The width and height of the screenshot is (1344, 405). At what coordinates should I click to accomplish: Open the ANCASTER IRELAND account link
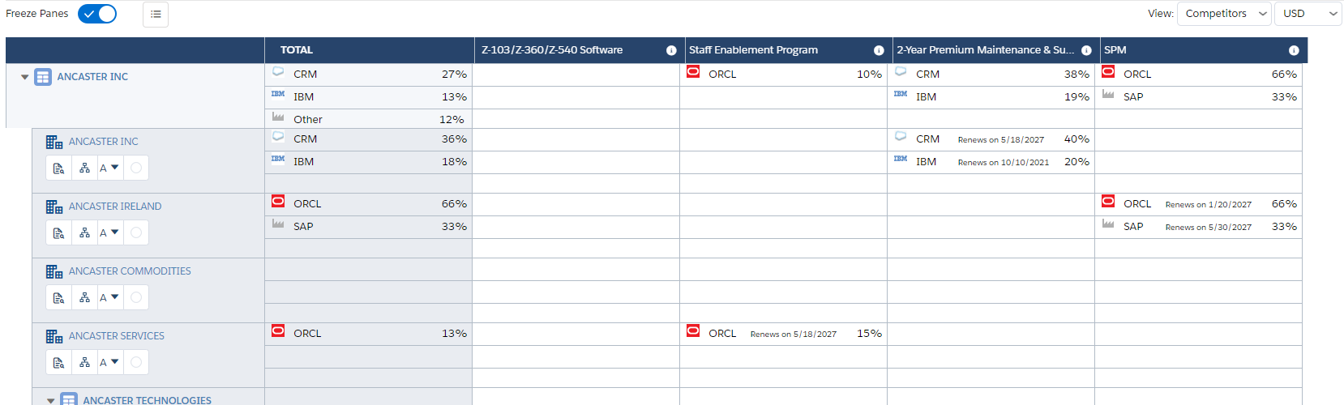pos(115,207)
